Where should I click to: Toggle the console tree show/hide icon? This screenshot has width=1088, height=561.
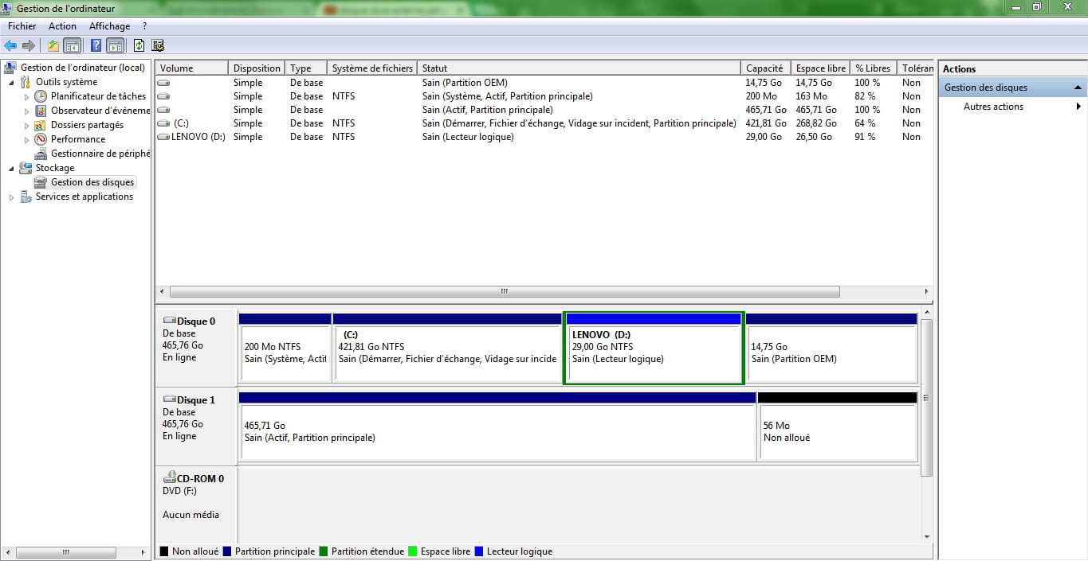pyautogui.click(x=73, y=45)
